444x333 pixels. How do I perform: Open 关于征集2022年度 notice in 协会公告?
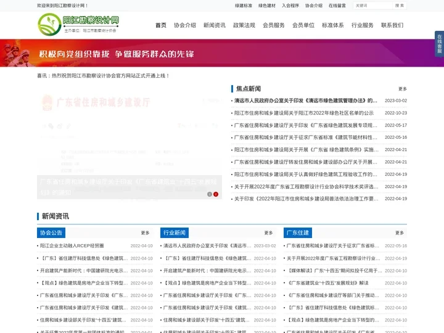[82, 331]
